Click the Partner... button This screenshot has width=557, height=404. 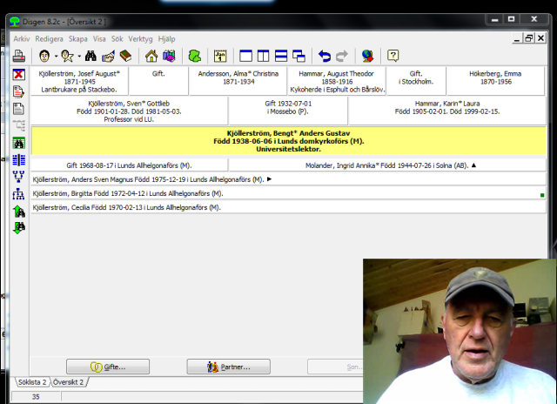point(222,367)
